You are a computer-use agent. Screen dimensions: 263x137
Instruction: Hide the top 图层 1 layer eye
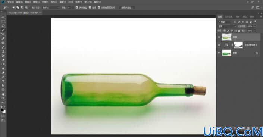(219, 37)
